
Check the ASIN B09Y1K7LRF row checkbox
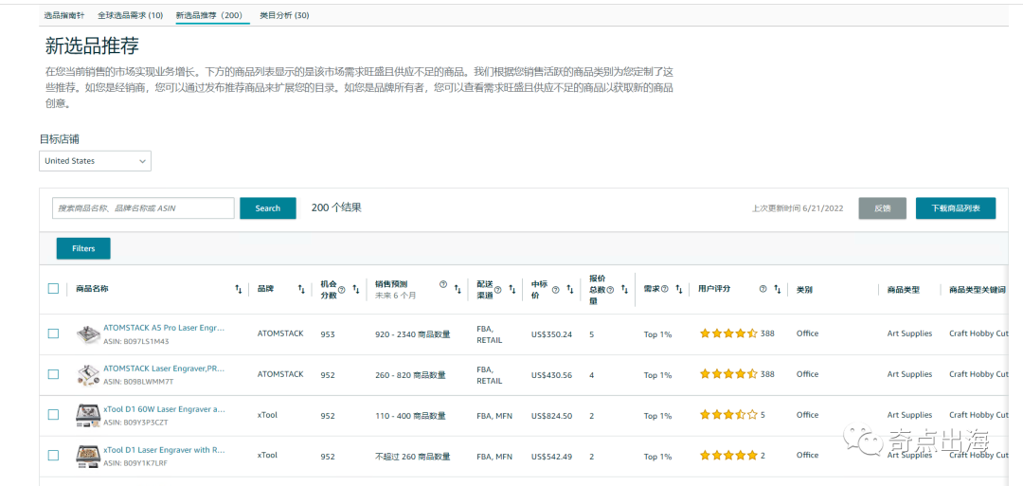(x=53, y=456)
